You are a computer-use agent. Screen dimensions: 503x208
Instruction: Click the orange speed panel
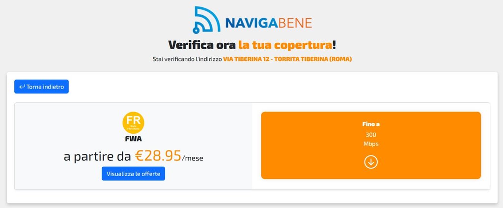click(371, 146)
